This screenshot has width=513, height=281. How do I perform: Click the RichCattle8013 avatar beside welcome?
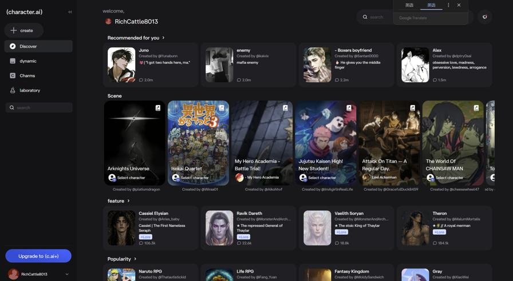tap(108, 22)
